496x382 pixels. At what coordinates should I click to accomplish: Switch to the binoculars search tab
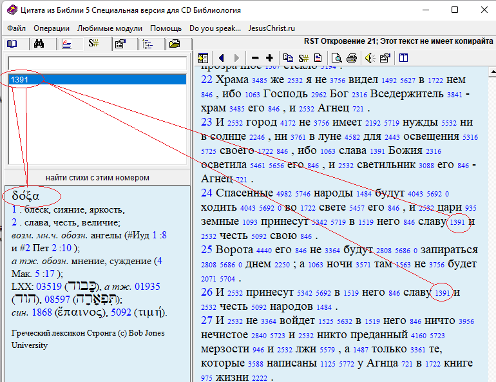click(x=39, y=44)
